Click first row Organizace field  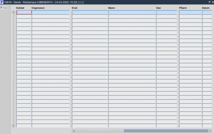coord(51,12)
